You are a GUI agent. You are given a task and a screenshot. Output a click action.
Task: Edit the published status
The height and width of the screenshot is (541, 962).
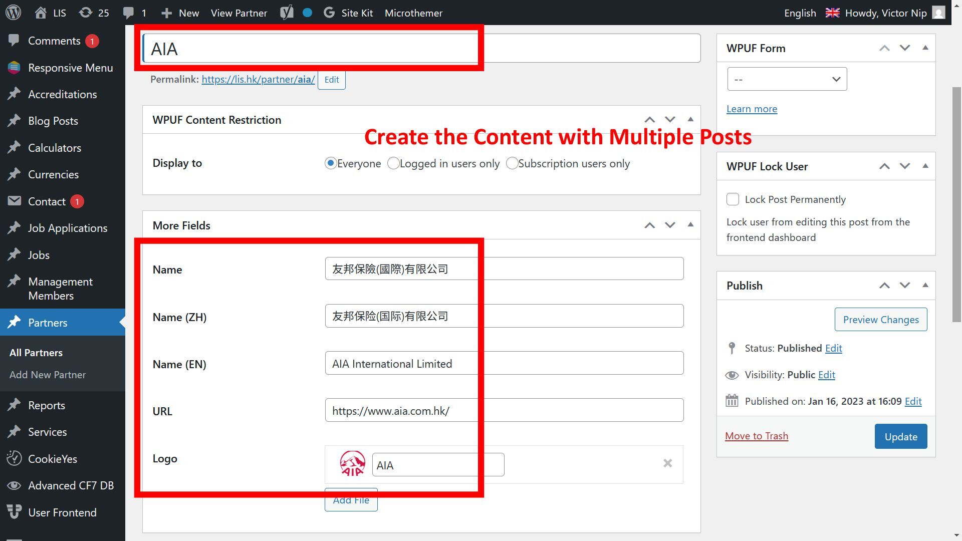[x=833, y=348]
